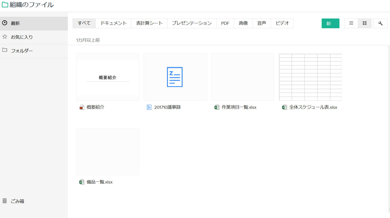Select the すべて filter tab

tap(84, 23)
